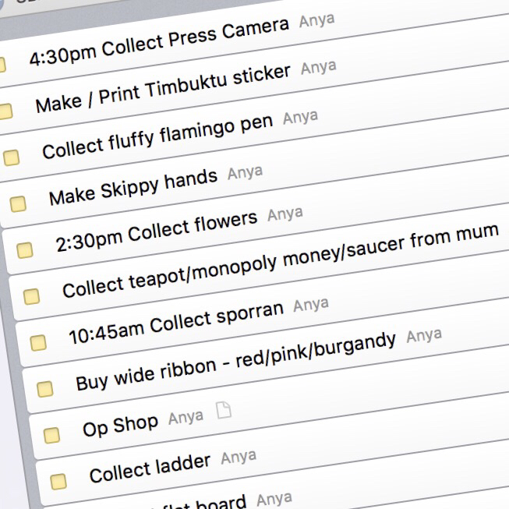Viewport: 509px width, 509px height.
Task: Complete the '2:30pm Collect flowers' task checkbox
Action: pos(25,250)
